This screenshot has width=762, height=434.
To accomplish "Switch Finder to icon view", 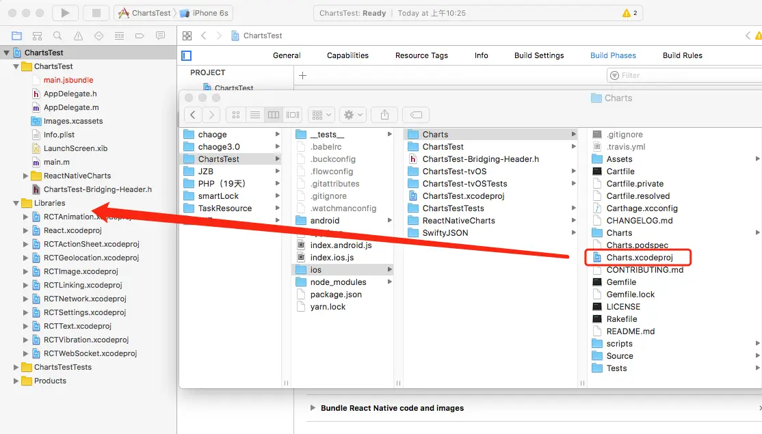I will tap(236, 115).
